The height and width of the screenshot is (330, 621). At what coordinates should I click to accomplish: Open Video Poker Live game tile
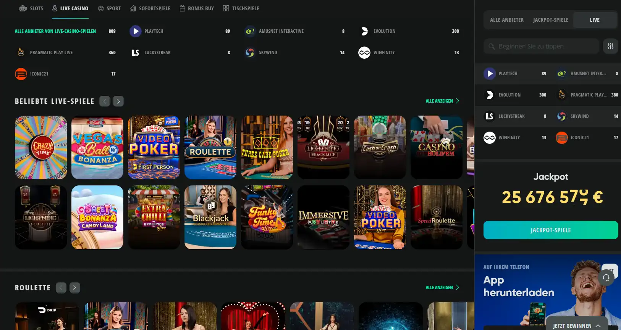tap(380, 217)
